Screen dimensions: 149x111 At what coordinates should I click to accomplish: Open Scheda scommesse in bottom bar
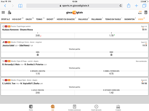[x=74, y=108]
